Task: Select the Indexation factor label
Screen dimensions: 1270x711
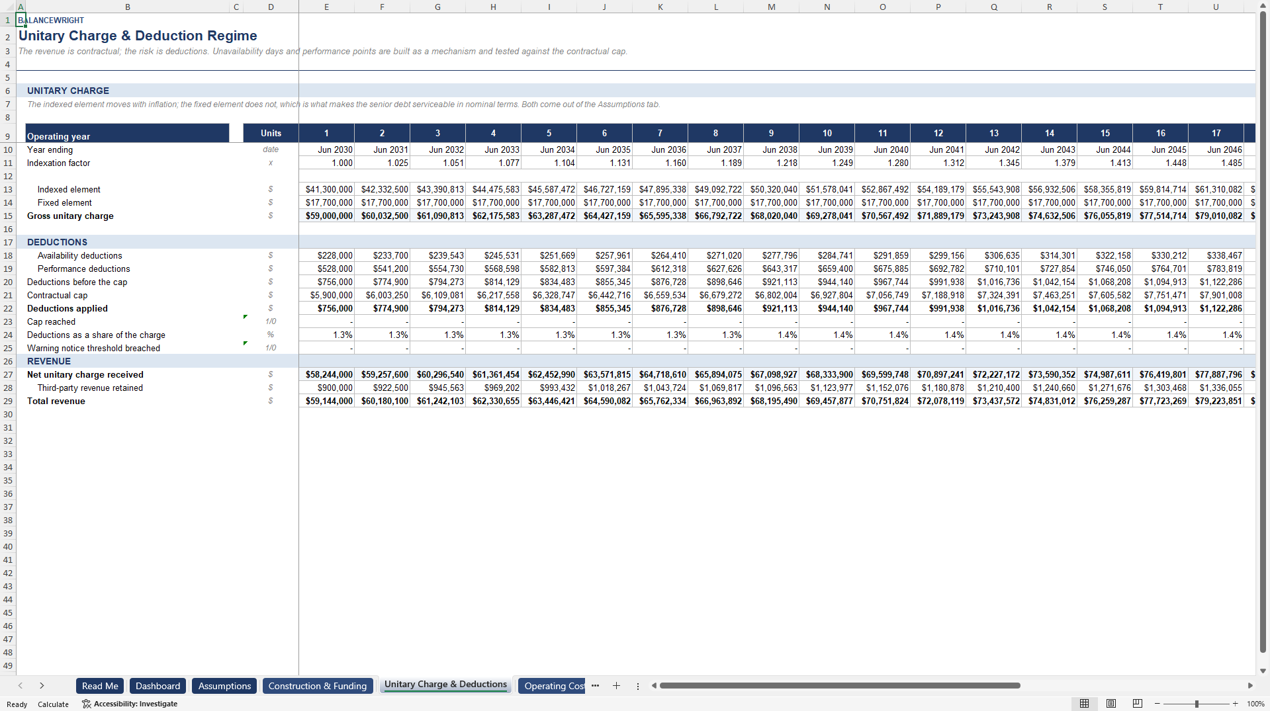Action: [x=58, y=163]
